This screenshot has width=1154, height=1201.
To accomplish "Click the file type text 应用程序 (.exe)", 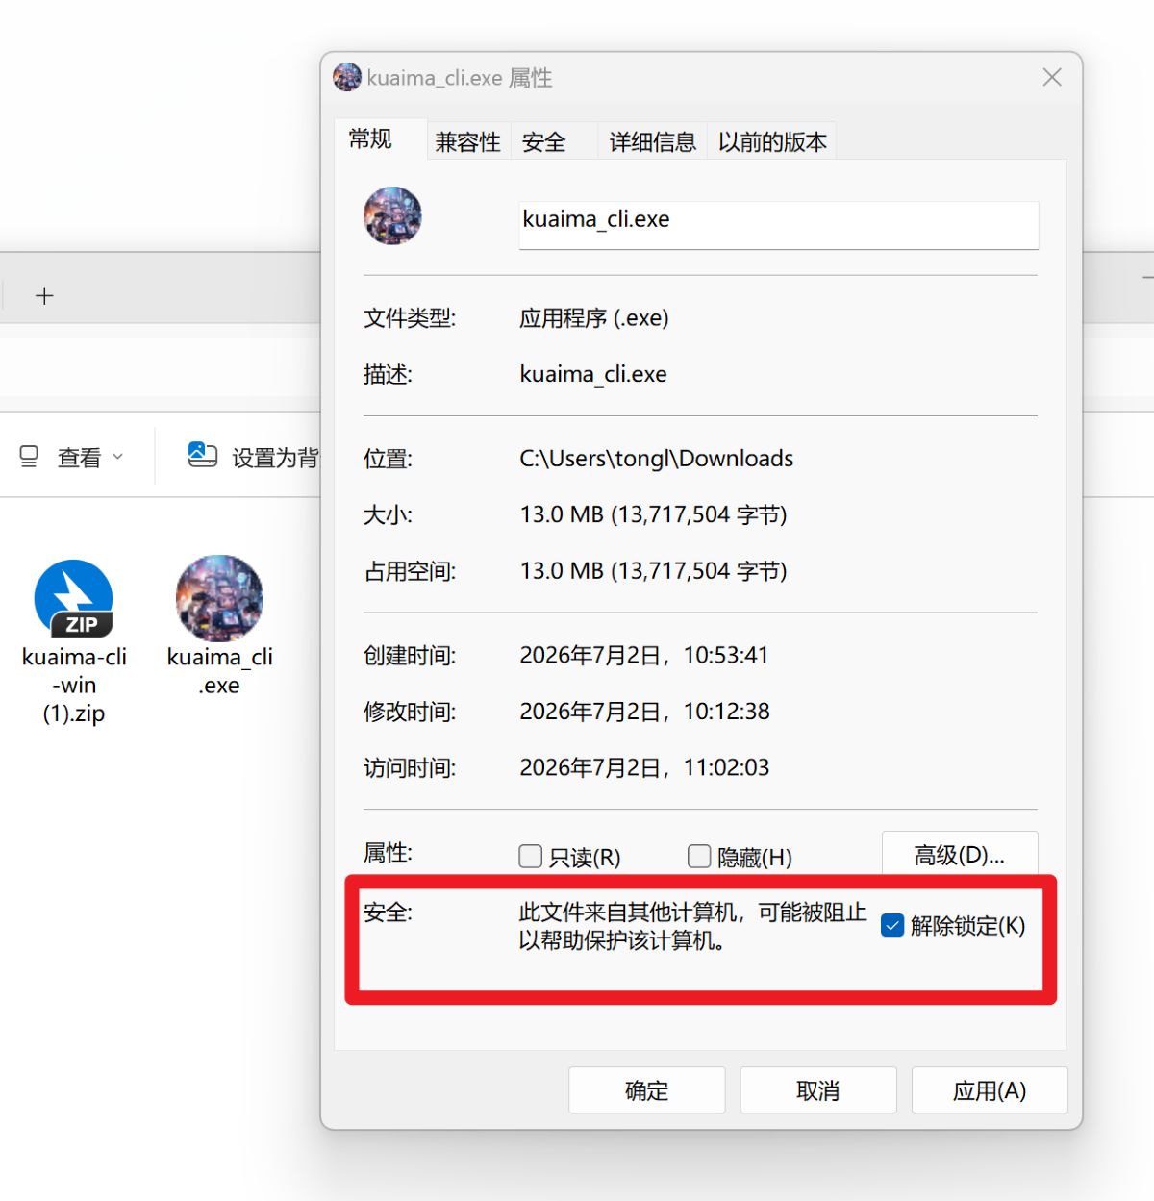I will coord(594,318).
